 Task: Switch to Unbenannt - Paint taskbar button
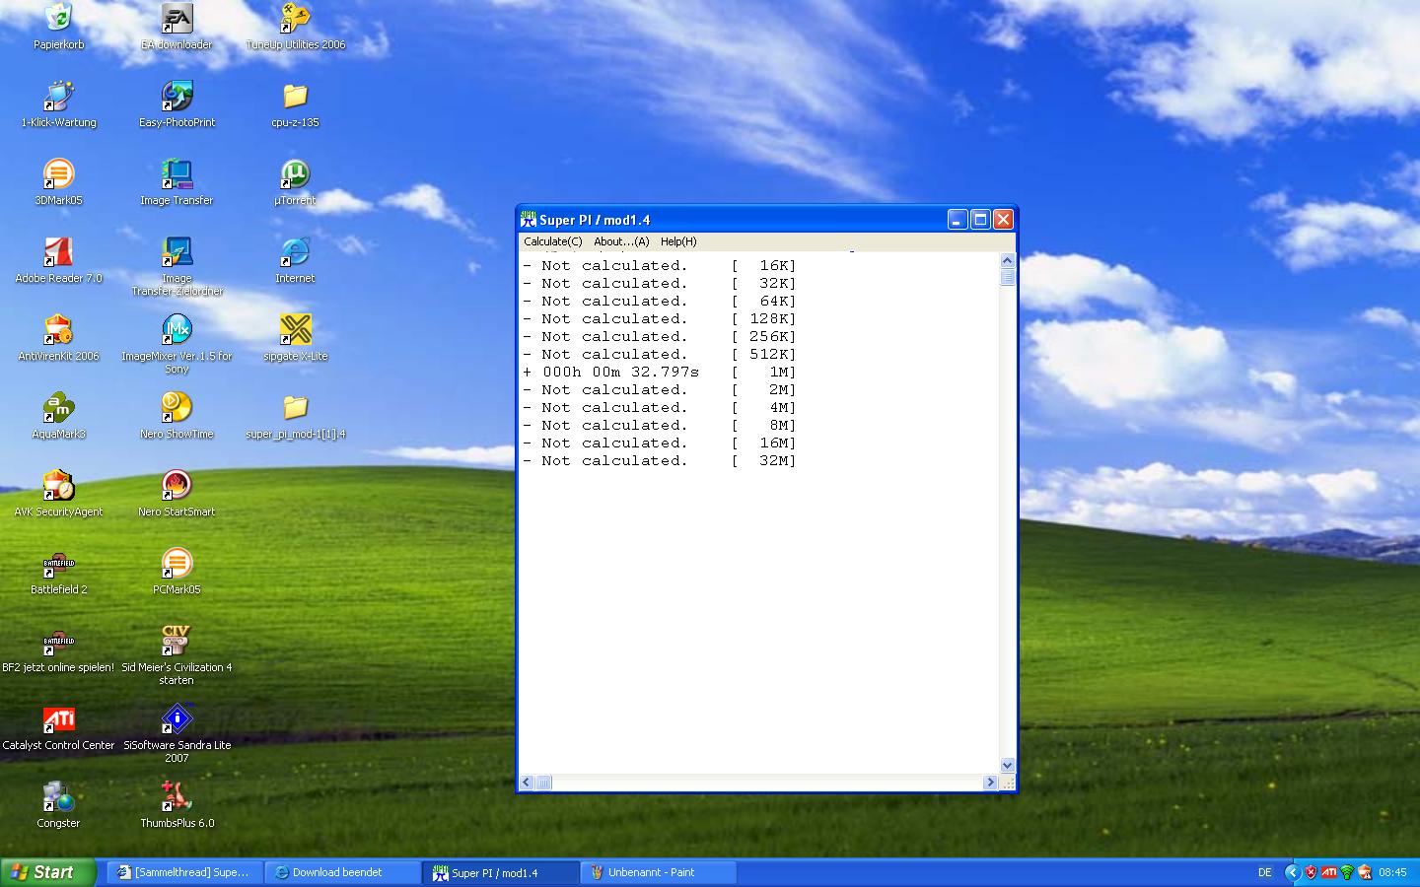(659, 872)
